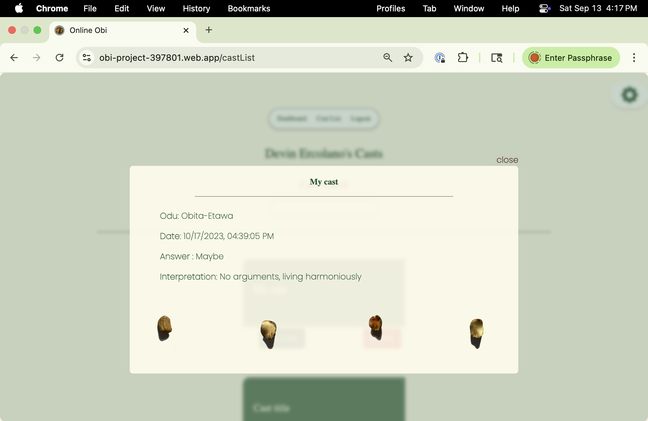Image resolution: width=648 pixels, height=421 pixels.
Task: Open the 1Password browser extension
Action: coord(440,58)
